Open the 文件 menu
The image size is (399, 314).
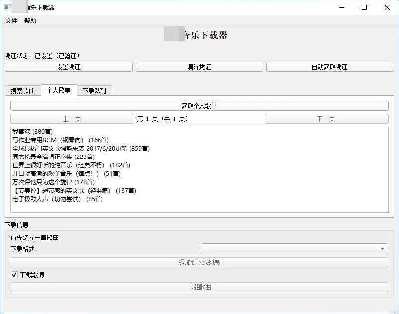coord(11,21)
